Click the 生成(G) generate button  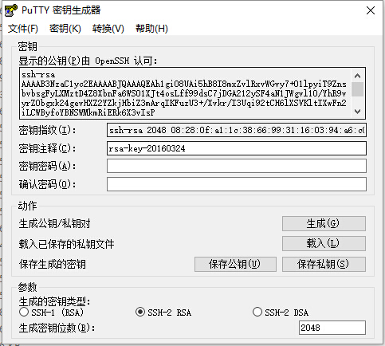pos(324,223)
